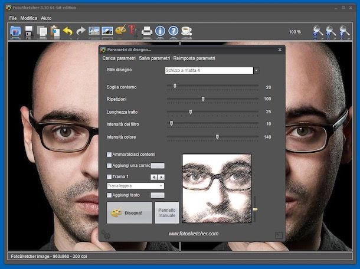
Task: Click the bottom-right corner icon of dialog
Action: [x=279, y=235]
